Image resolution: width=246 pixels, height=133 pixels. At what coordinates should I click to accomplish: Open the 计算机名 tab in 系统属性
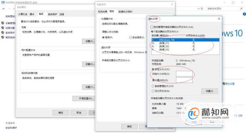pos(23,14)
